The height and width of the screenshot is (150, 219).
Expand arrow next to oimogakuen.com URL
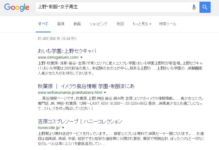click(x=81, y=57)
